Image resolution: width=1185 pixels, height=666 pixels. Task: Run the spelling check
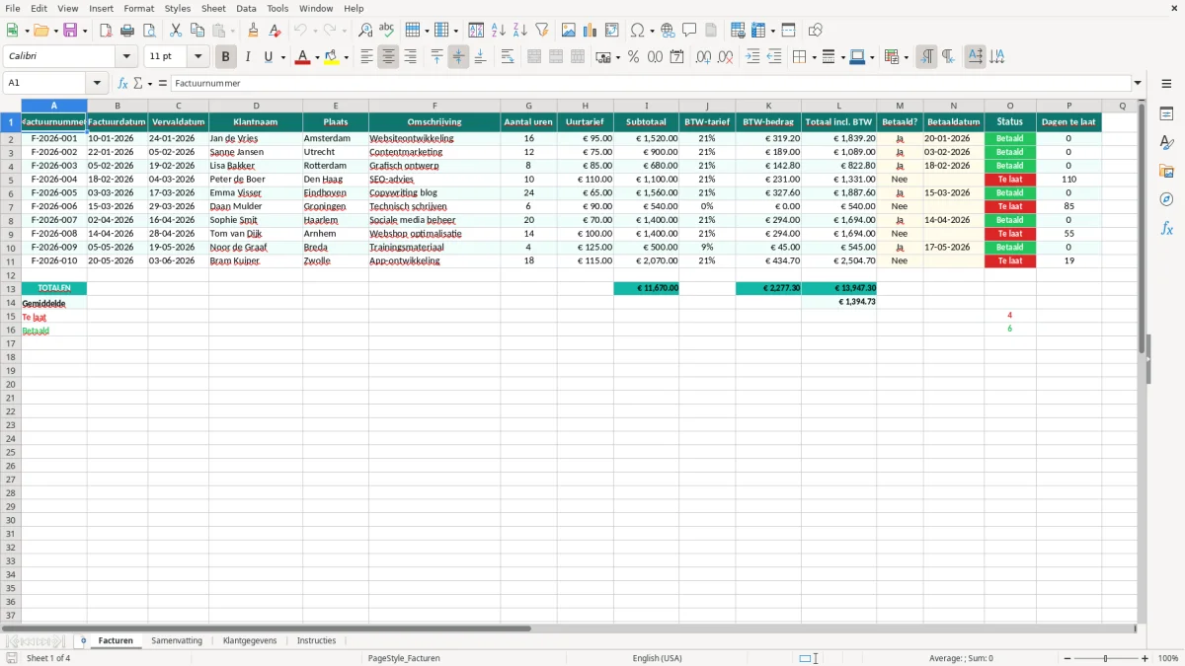[387, 31]
